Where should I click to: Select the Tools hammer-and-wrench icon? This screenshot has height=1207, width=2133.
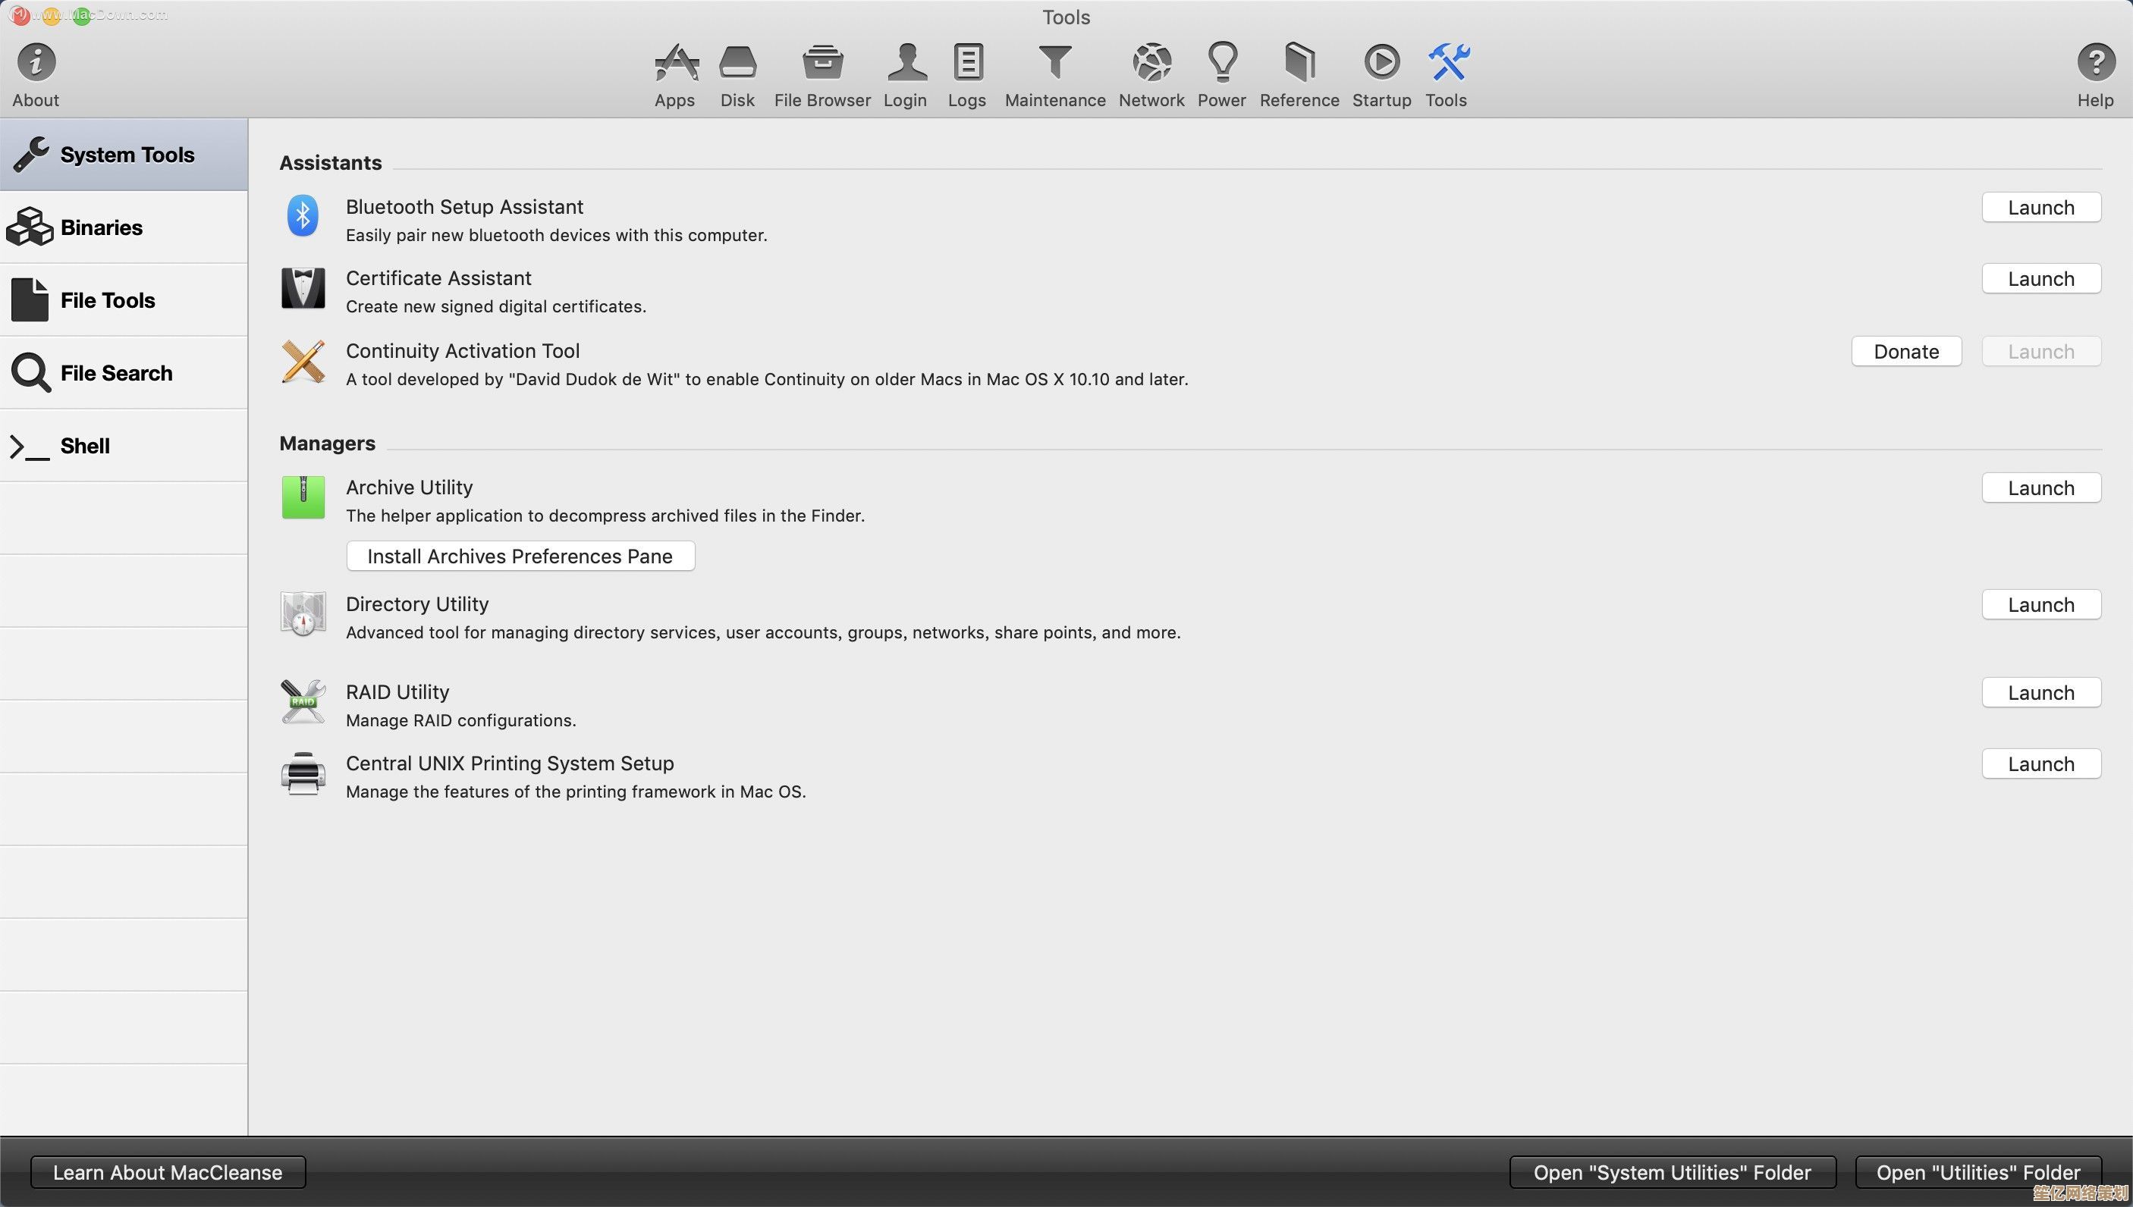(x=1448, y=62)
